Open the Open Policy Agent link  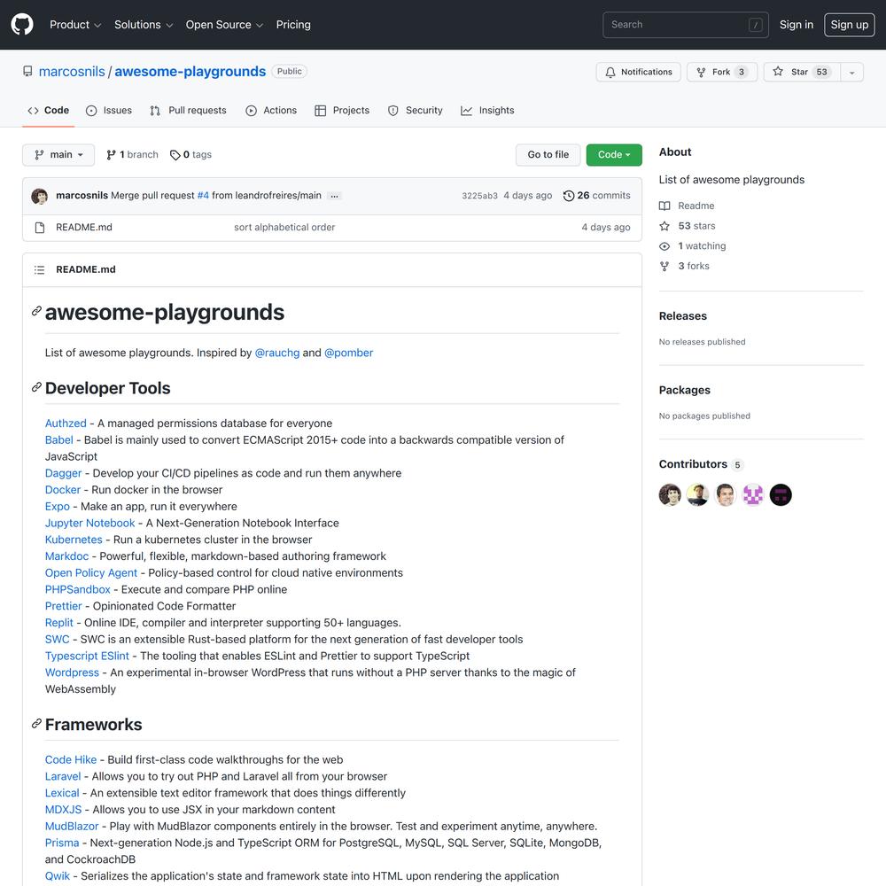[x=91, y=573]
